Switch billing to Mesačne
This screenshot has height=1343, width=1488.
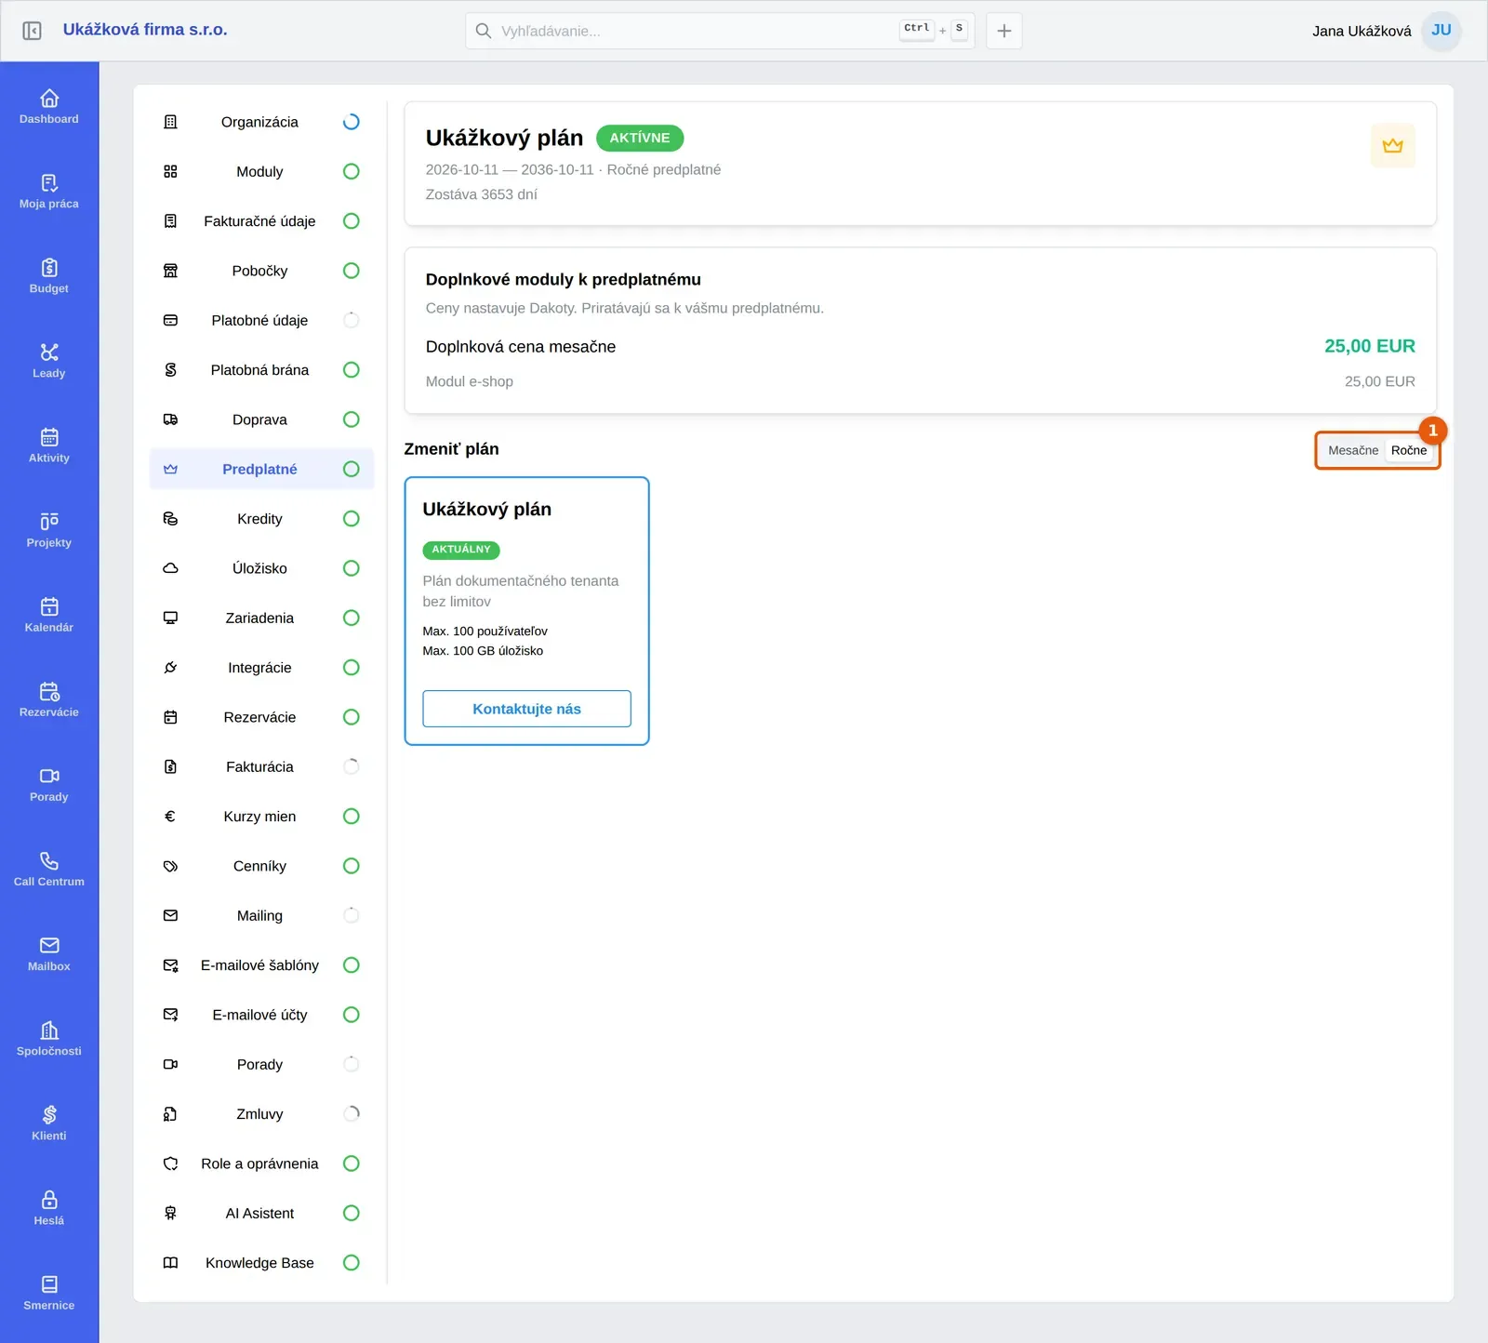[1353, 450]
